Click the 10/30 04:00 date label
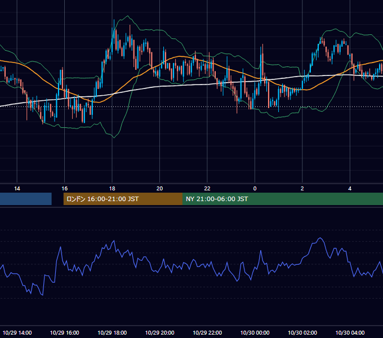 coord(350,332)
